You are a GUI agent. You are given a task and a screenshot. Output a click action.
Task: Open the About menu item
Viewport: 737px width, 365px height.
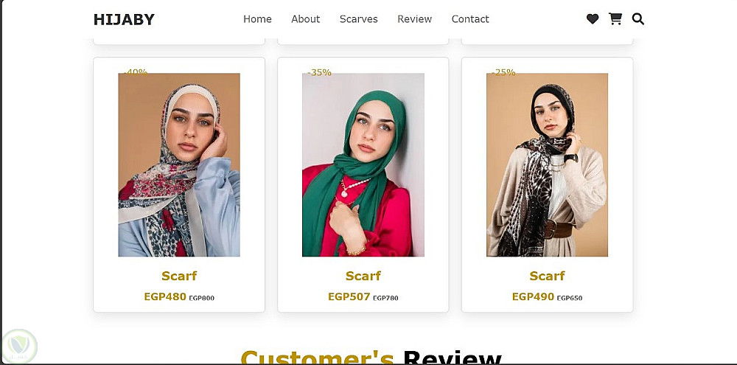306,19
